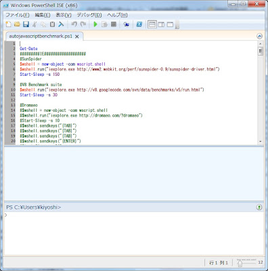Paste from the clipboard icon
This screenshot has width=268, height=271.
[52, 24]
